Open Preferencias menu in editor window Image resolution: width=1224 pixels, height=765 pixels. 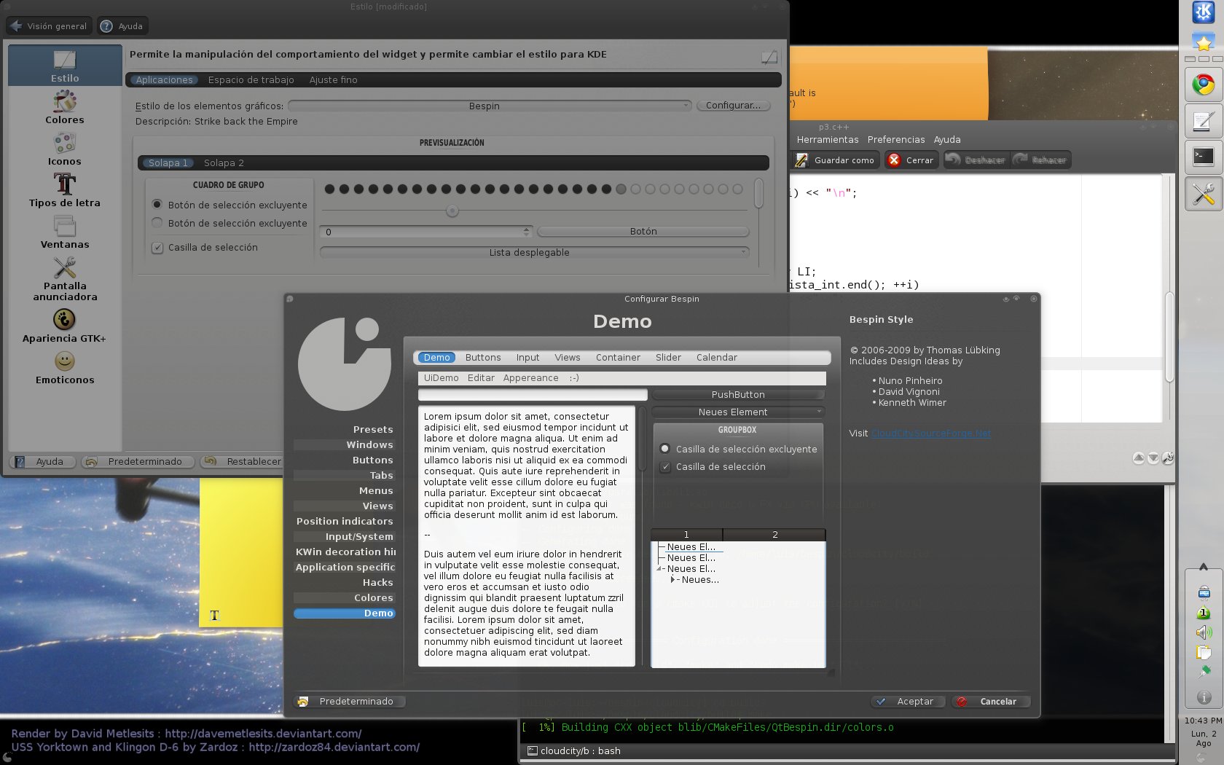[896, 140]
